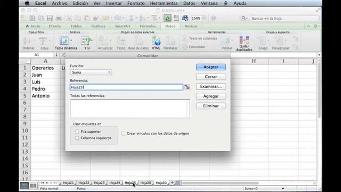Switch to the Revisar ribbon tab

tap(191, 26)
